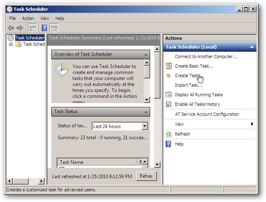
Task: Click AT Service Account Configuration
Action: point(207,114)
